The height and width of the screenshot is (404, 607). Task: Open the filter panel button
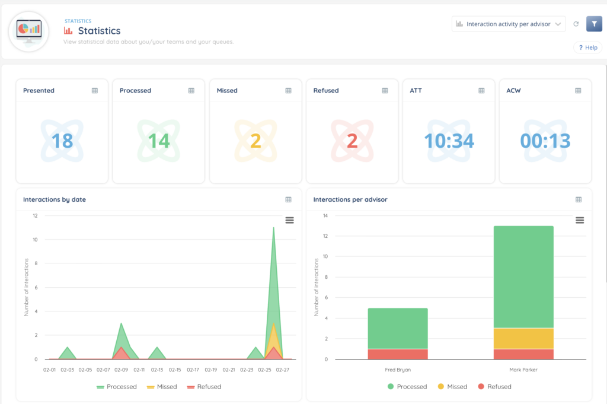(x=594, y=24)
